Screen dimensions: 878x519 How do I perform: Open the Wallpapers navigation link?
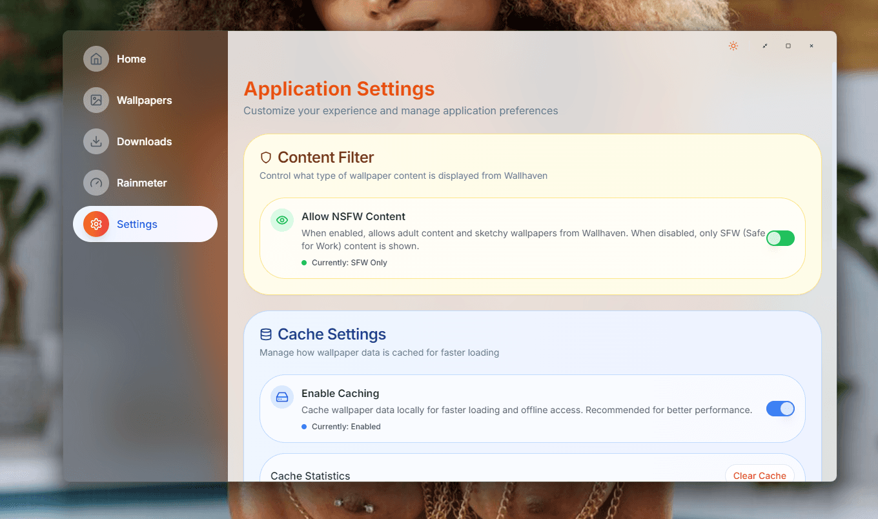point(144,100)
